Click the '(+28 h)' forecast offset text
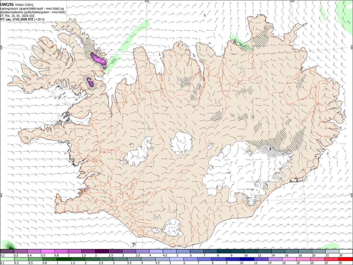Screen dimensions: 353x265 click(40, 19)
